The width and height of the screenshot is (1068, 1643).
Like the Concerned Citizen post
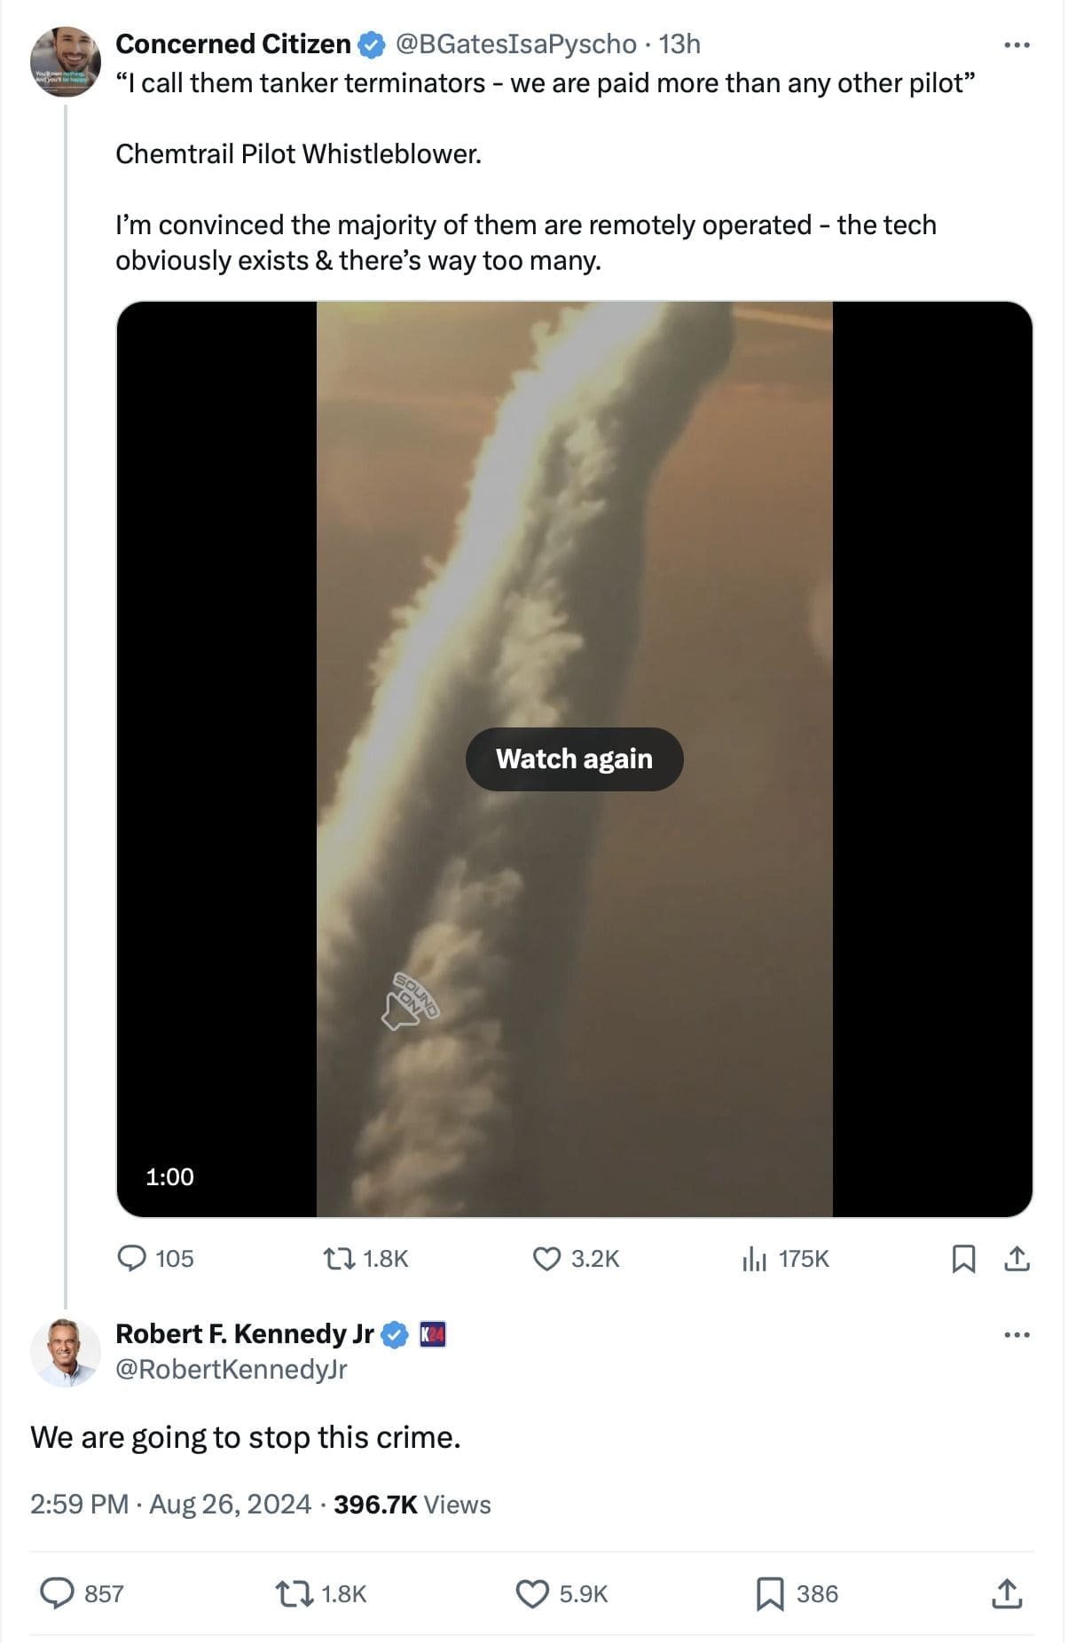click(546, 1258)
